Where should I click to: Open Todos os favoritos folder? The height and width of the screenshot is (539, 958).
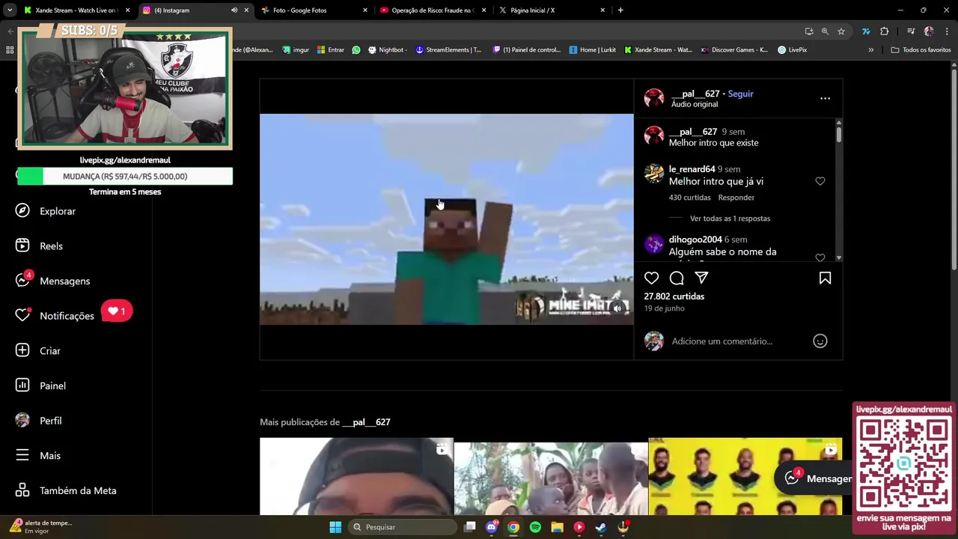(x=921, y=50)
